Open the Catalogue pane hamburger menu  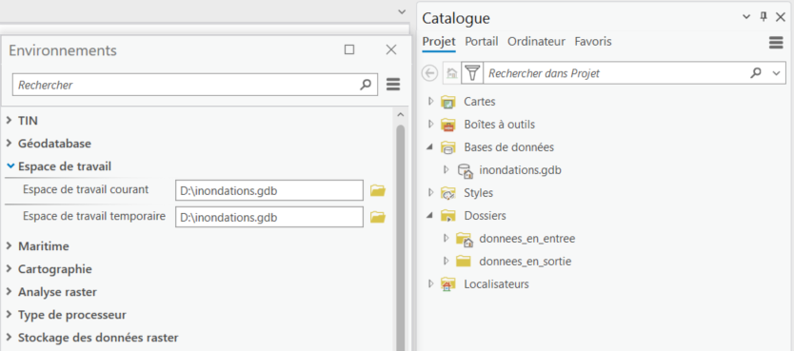coord(776,43)
